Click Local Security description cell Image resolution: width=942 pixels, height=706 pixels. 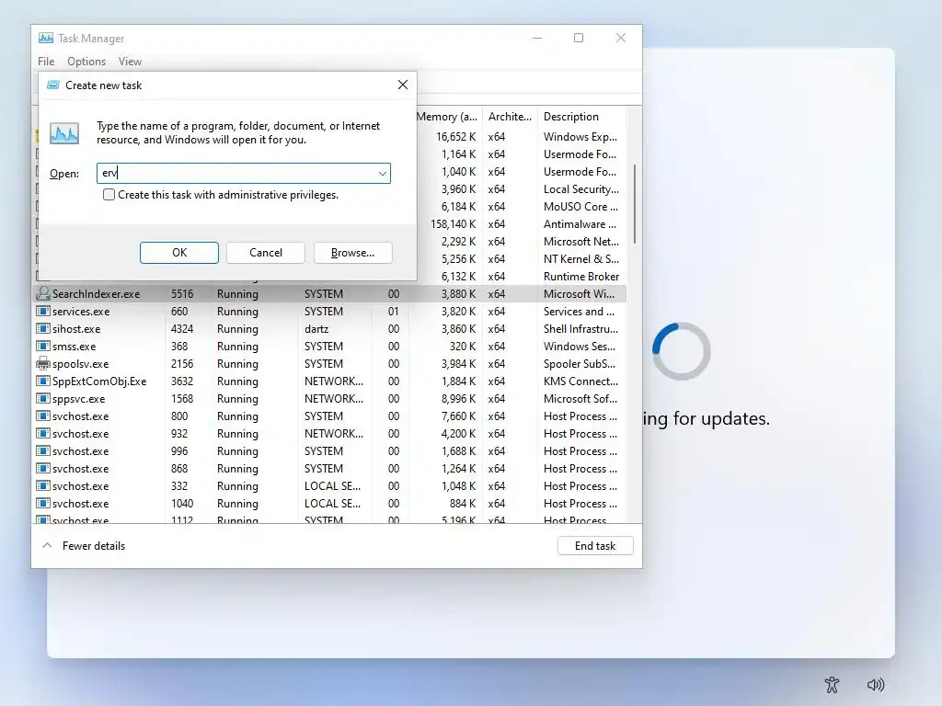[x=581, y=189]
